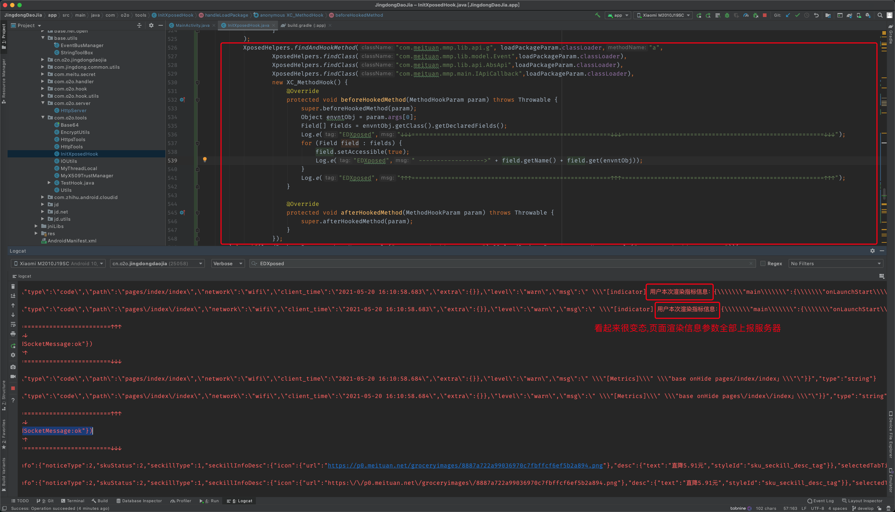
Task: Toggle the Regex checkbox in Logcat
Action: coord(761,263)
